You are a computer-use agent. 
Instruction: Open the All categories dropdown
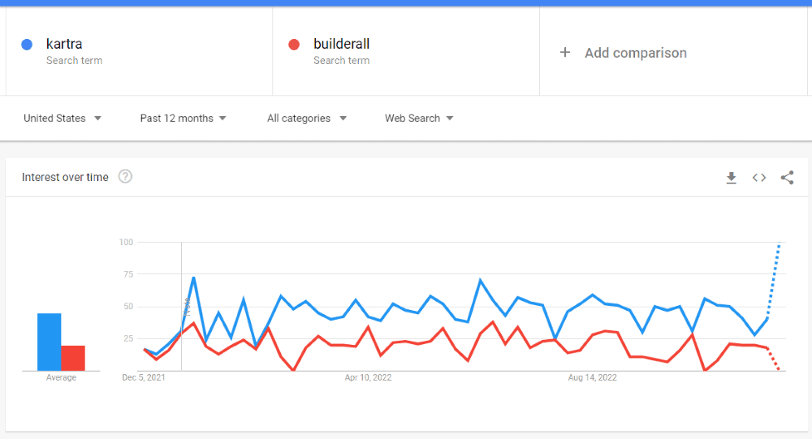coord(307,118)
